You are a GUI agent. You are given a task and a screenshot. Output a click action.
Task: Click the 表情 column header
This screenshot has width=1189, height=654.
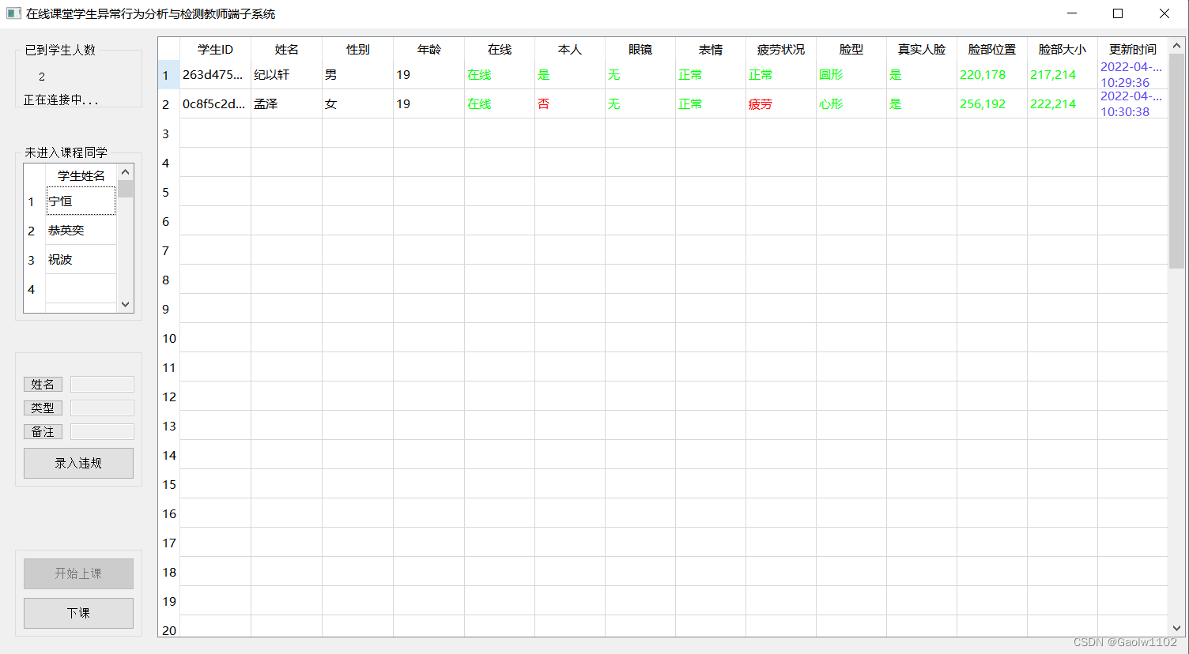(711, 49)
